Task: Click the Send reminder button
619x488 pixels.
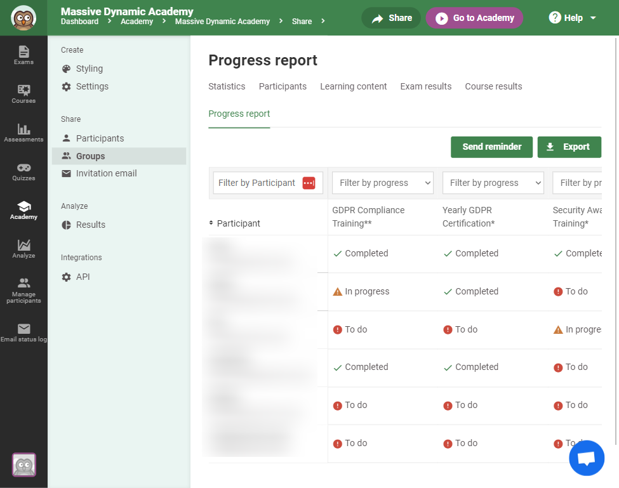Action: coord(491,147)
